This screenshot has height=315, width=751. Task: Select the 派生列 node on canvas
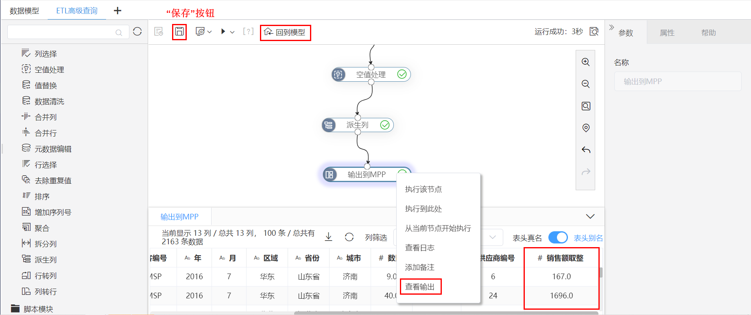tap(358, 125)
